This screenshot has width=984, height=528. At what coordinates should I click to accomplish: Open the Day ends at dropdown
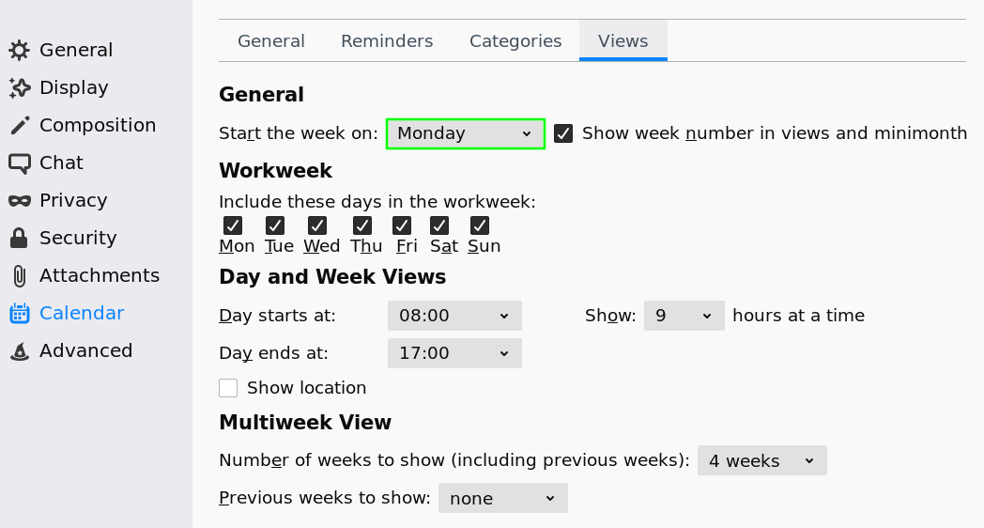[454, 353]
